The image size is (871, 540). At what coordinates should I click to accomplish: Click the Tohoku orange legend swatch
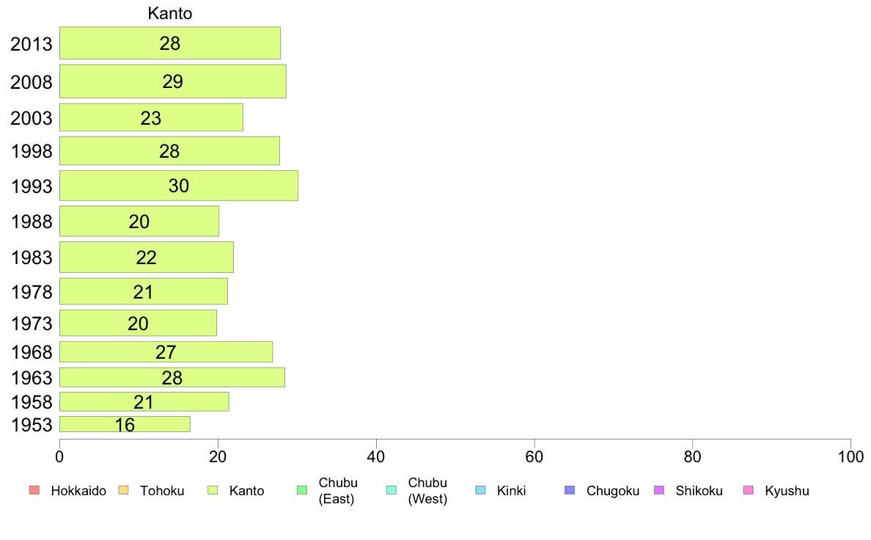123,490
